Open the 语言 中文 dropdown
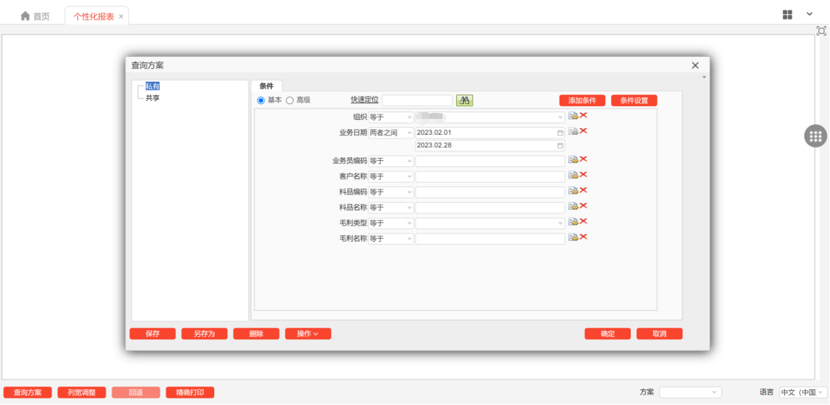 click(x=804, y=392)
